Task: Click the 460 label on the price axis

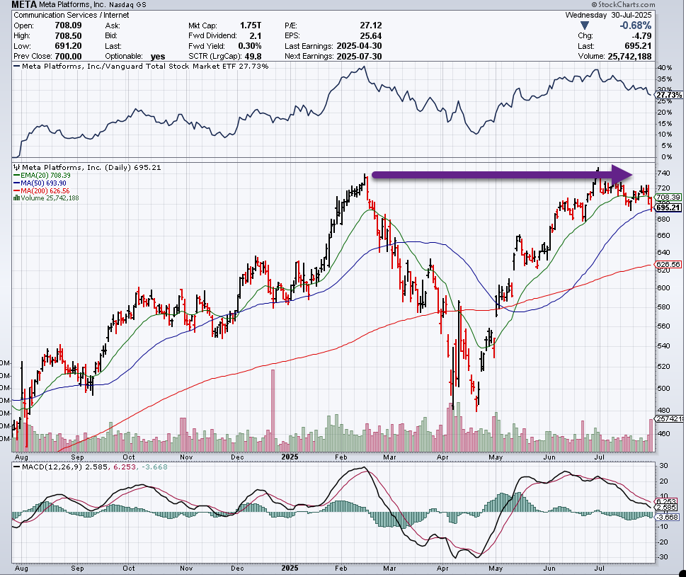Action: (663, 434)
